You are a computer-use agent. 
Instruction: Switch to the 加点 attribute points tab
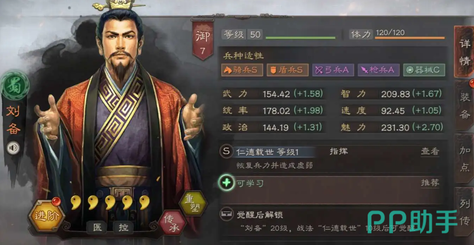tap(464, 159)
